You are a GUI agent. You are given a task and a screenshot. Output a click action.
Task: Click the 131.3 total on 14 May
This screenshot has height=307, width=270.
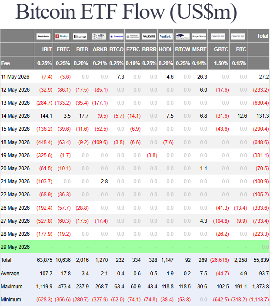[x=263, y=116]
